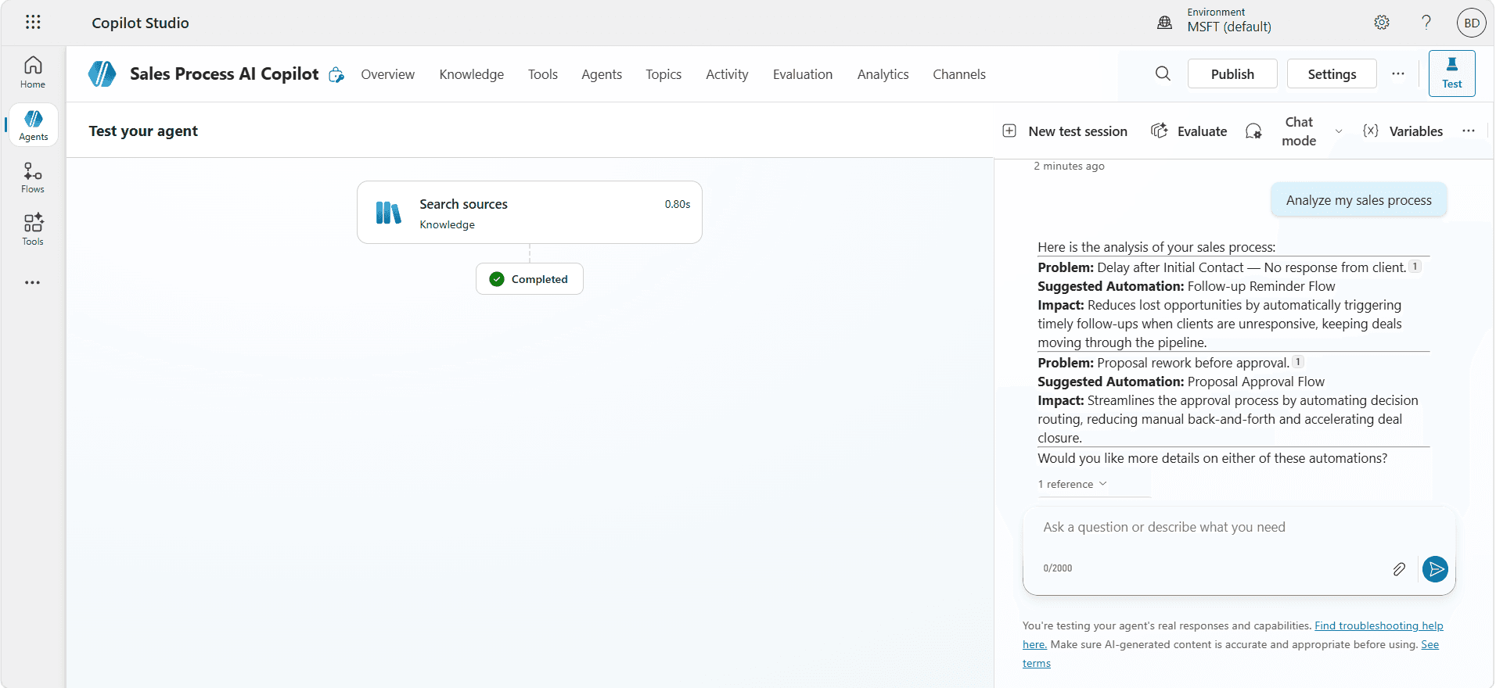Image resolution: width=1496 pixels, height=688 pixels.
Task: Click the attach file paperclip icon
Action: click(x=1399, y=569)
